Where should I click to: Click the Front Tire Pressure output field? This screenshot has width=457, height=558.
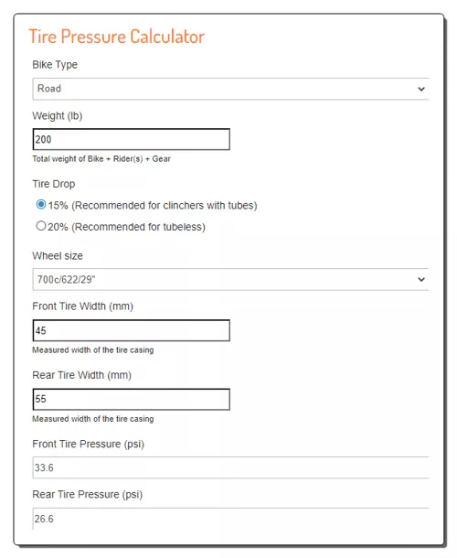point(230,467)
